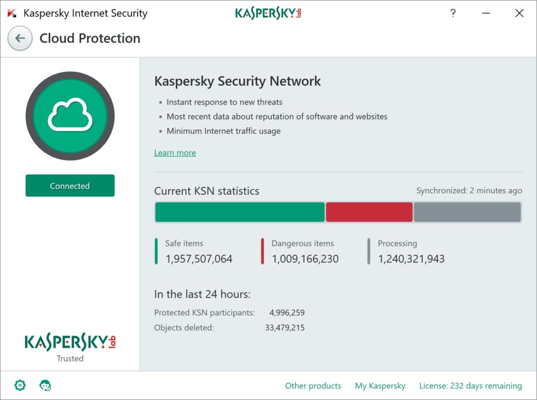Click the Protected KSN participants label

click(x=205, y=312)
